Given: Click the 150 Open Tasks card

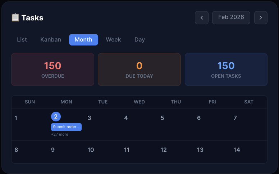Looking at the screenshot, I should pyautogui.click(x=226, y=69).
